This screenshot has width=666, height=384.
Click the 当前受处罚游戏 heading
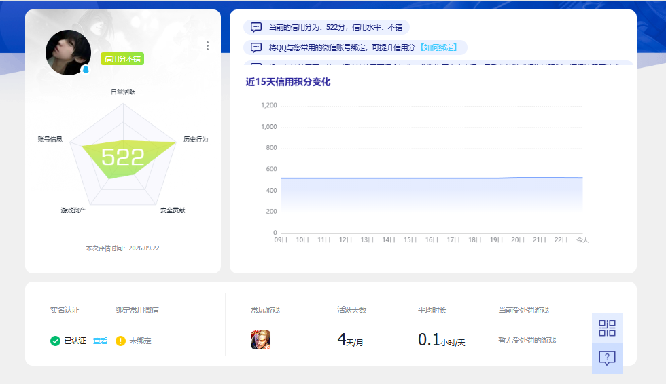tap(523, 310)
